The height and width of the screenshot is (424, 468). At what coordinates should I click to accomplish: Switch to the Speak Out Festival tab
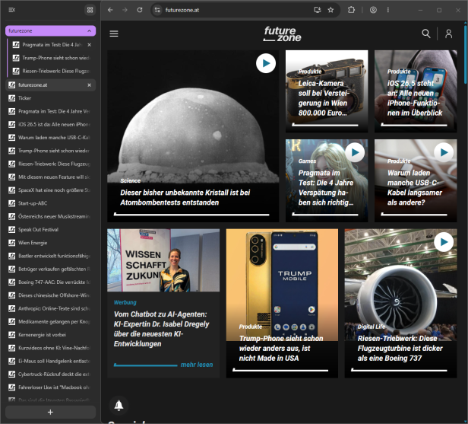pos(50,230)
